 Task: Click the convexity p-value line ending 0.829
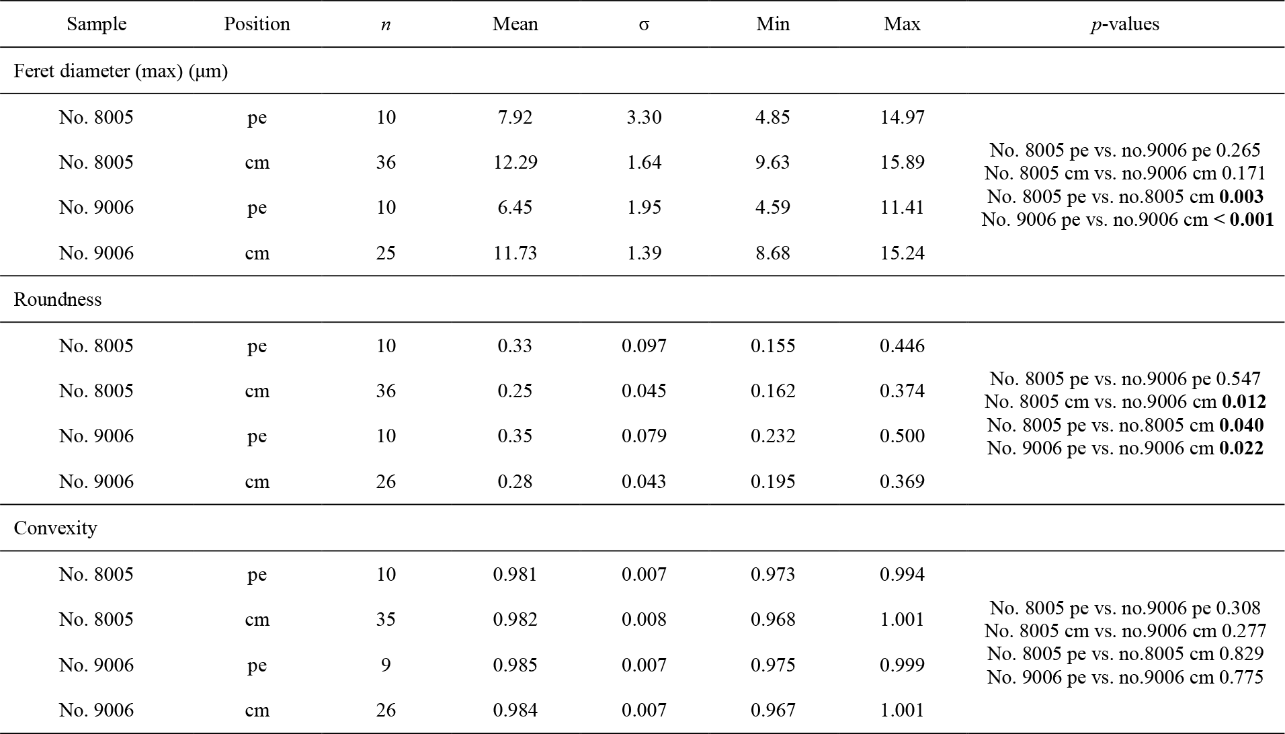(1125, 654)
